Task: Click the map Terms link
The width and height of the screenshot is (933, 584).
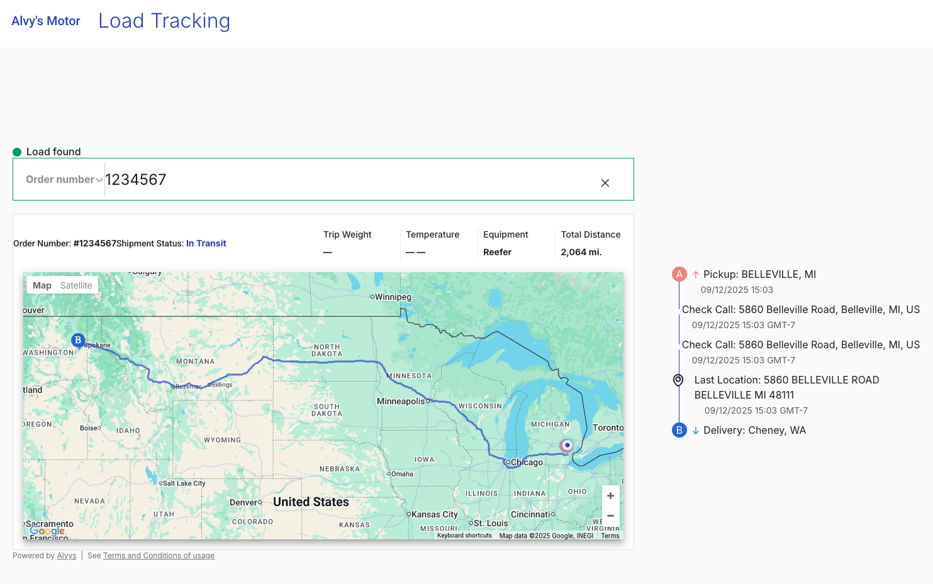Action: 610,536
